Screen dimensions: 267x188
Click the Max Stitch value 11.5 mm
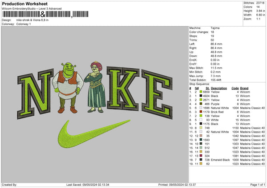pos(216,68)
